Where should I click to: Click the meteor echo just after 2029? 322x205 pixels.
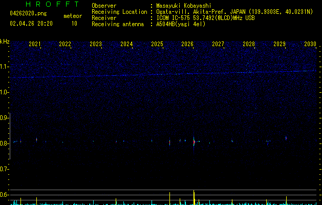point(286,138)
